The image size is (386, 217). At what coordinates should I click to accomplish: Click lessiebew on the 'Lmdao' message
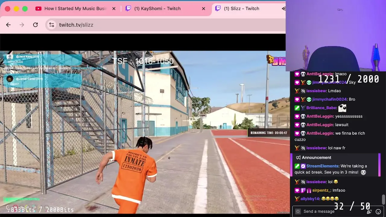tap(316, 91)
